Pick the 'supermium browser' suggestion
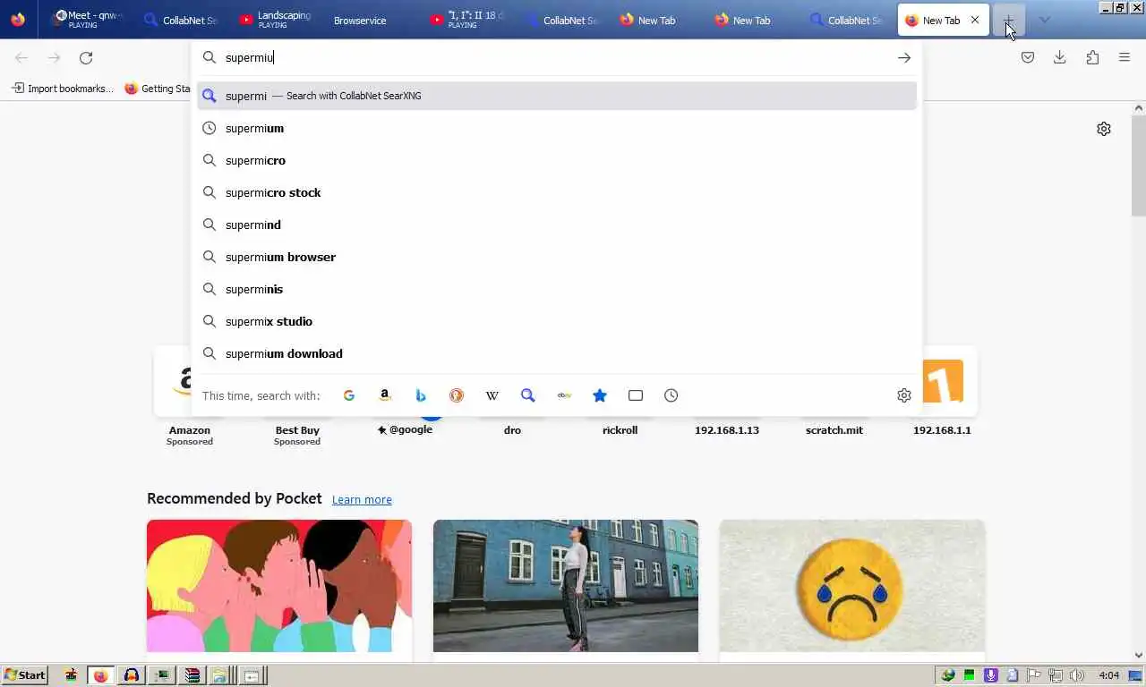 pyautogui.click(x=557, y=257)
